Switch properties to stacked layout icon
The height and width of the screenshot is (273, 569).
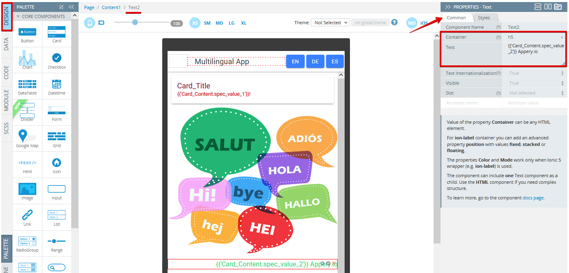[x=538, y=7]
